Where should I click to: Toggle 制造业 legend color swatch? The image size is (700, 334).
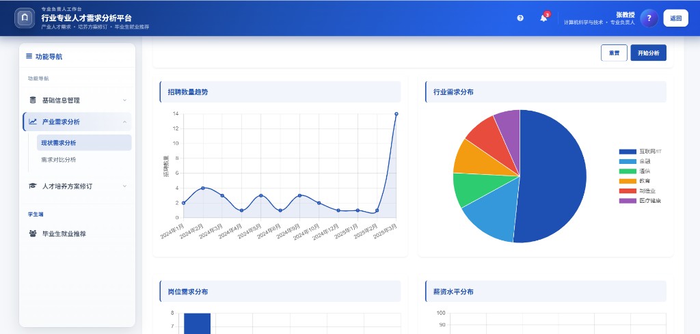click(x=628, y=191)
